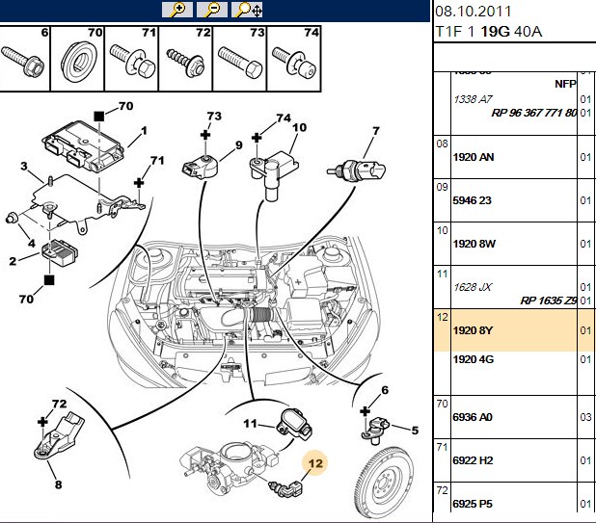
Task: Click reference number 09 in the parts table
Action: point(442,187)
